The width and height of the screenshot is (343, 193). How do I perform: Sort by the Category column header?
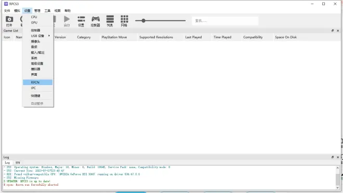pyautogui.click(x=84, y=37)
